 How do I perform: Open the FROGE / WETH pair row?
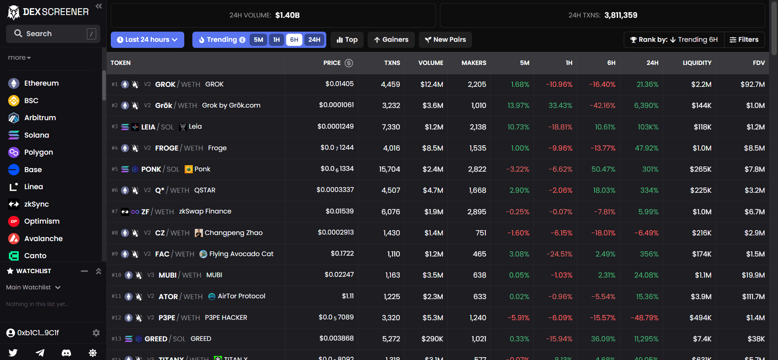point(438,148)
